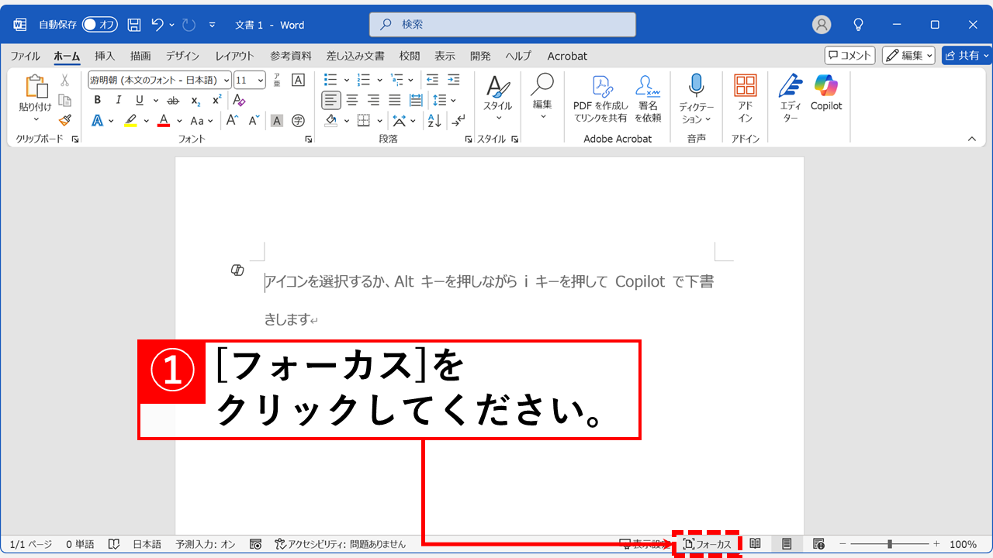Open the Copilot icon in ribbon

pyautogui.click(x=826, y=85)
